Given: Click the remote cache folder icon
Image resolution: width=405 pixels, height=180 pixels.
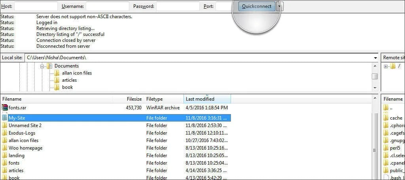Looking at the screenshot, I should click(386, 118).
